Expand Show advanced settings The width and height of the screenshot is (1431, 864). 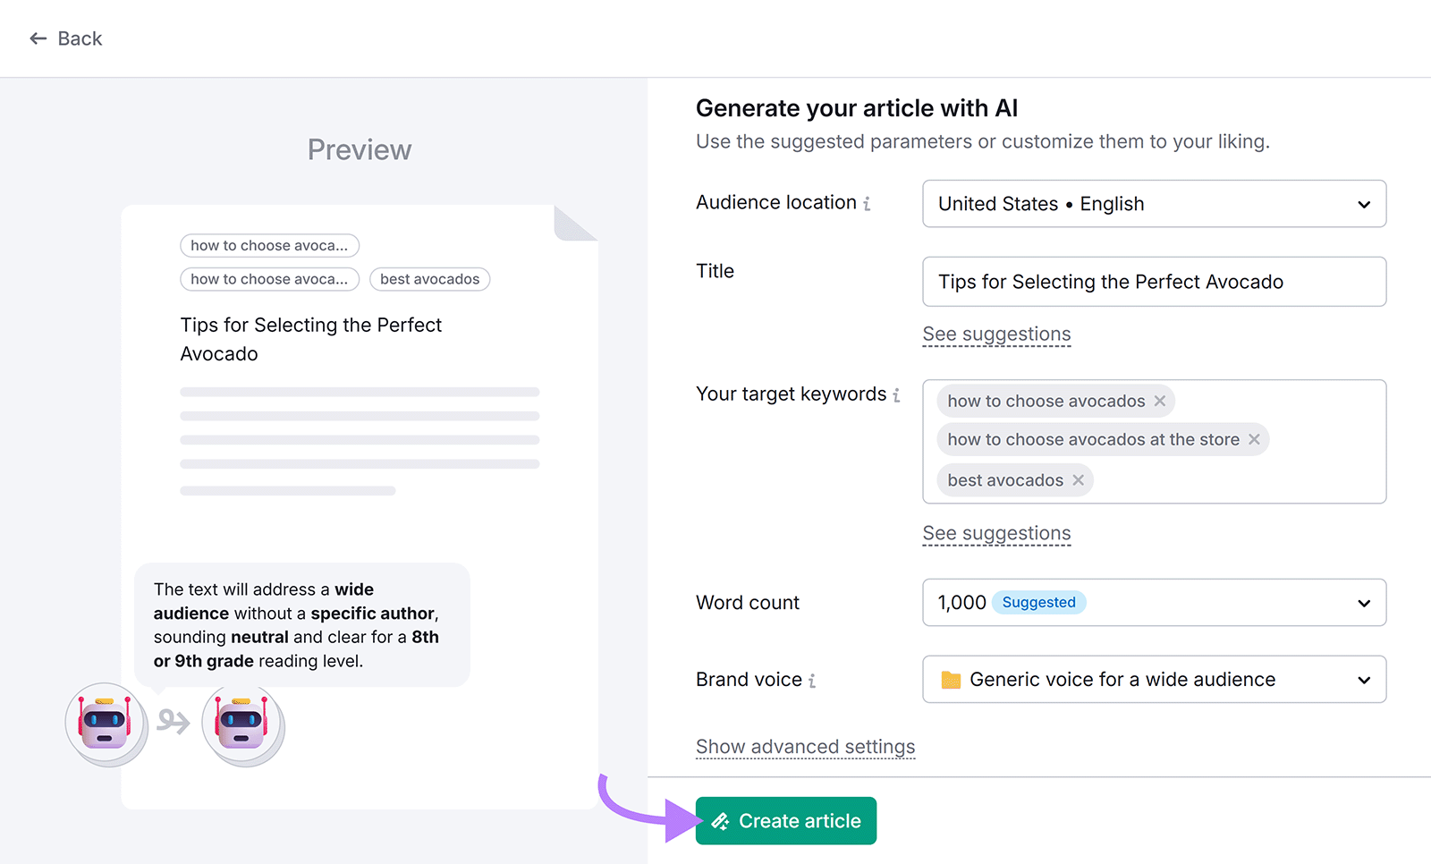(804, 746)
